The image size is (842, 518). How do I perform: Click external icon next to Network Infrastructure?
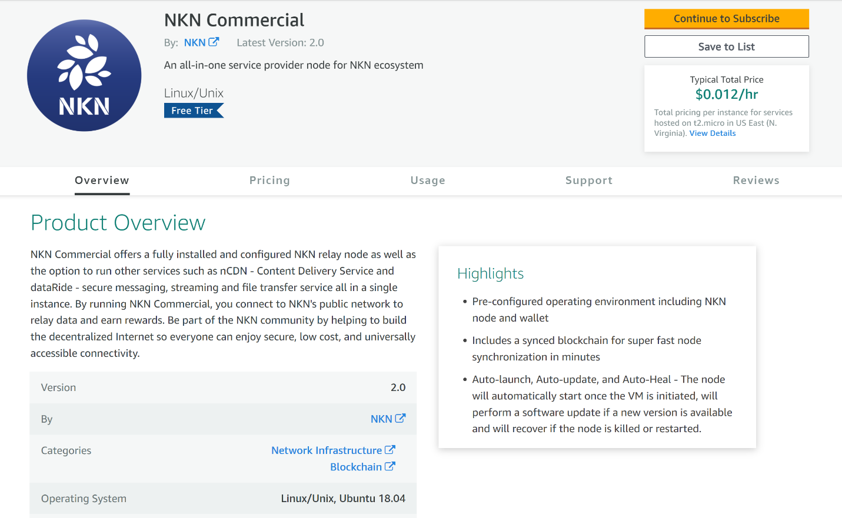coord(390,450)
